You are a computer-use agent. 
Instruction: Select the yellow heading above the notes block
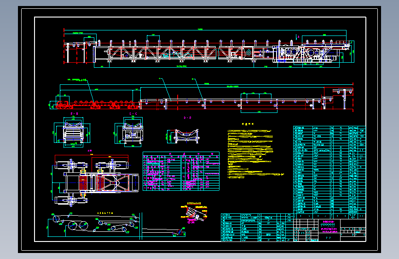click(248, 124)
